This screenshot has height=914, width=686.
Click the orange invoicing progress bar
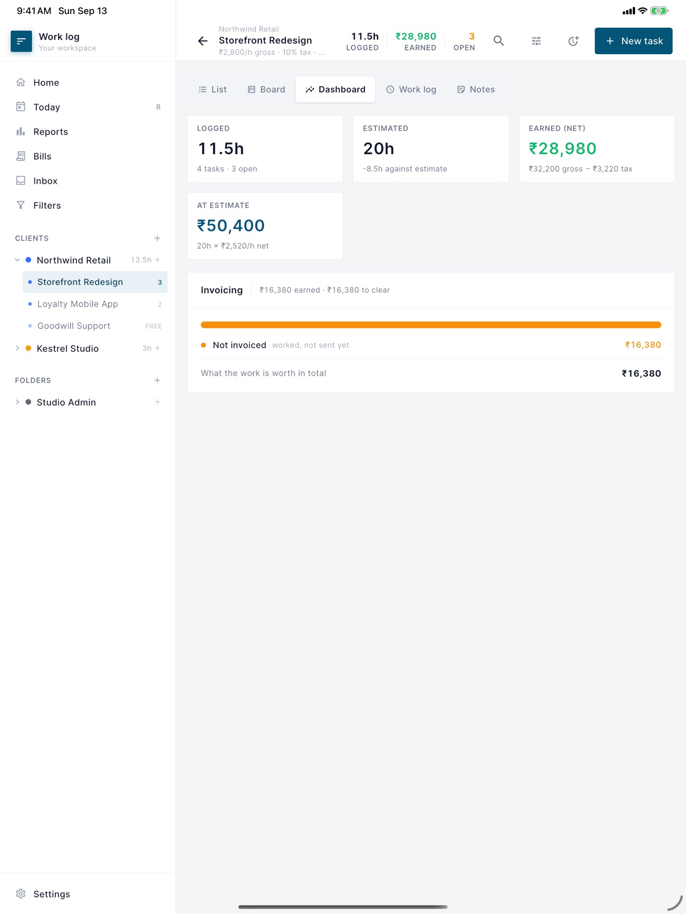(431, 325)
